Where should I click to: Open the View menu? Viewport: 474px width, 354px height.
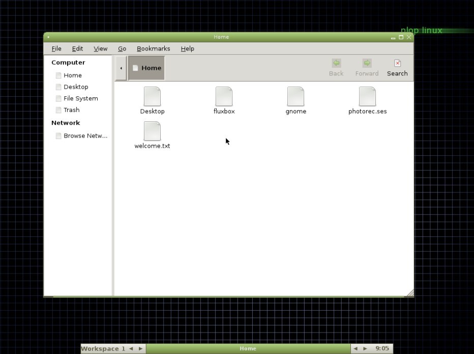(100, 48)
